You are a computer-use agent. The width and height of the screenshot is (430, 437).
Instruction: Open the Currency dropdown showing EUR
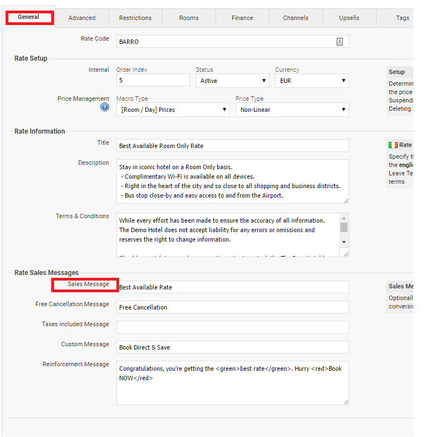coord(312,81)
